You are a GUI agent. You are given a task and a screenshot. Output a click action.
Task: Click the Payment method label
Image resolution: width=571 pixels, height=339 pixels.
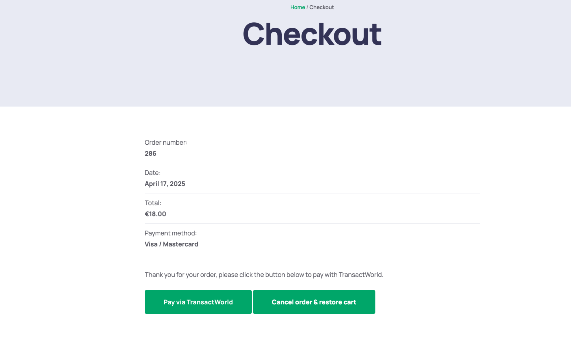pyautogui.click(x=171, y=233)
